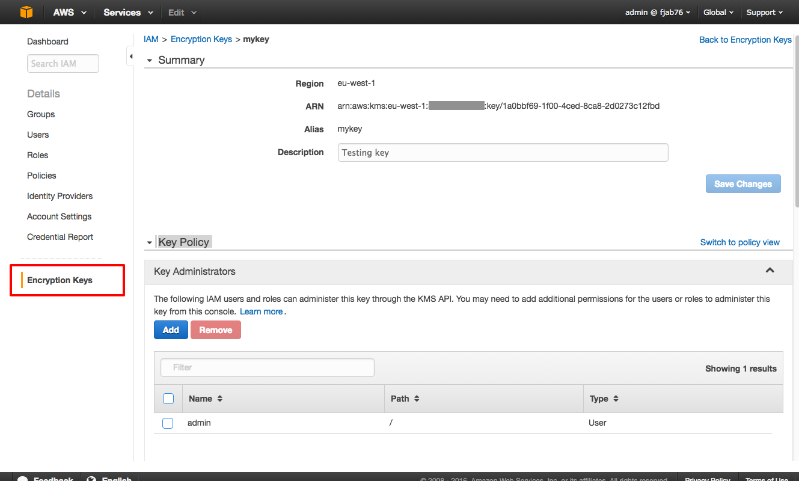Click the blue Add button
Screen dimensions: 799x481
[171, 329]
